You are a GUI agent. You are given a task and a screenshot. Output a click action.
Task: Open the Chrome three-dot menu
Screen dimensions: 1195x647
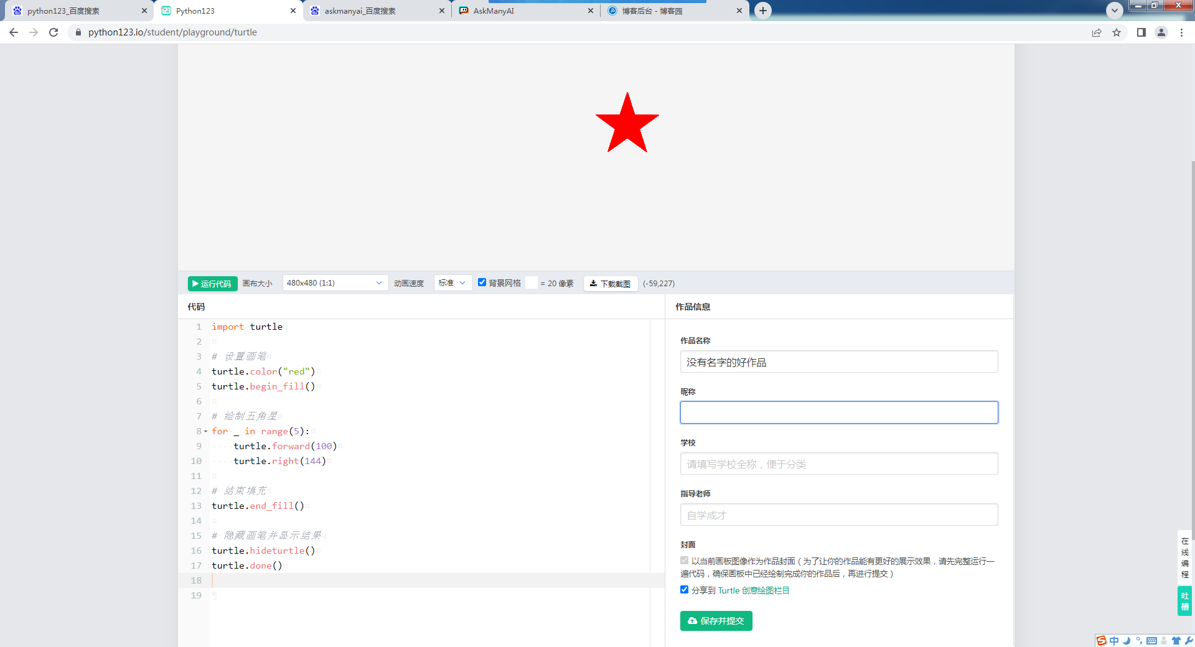[1181, 32]
